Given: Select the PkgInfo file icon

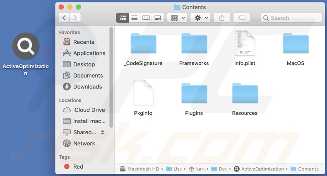Looking at the screenshot, I should [144, 93].
